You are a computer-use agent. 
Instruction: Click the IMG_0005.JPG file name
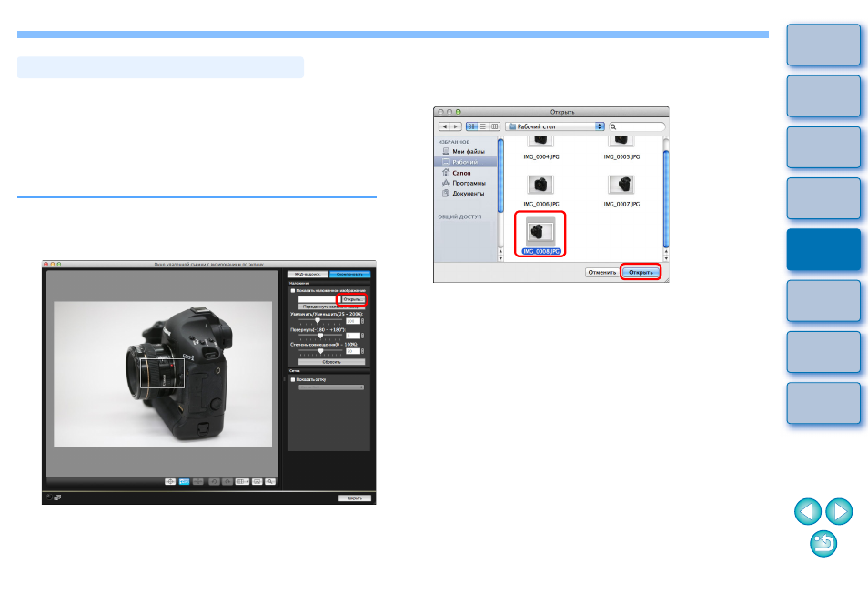click(621, 157)
